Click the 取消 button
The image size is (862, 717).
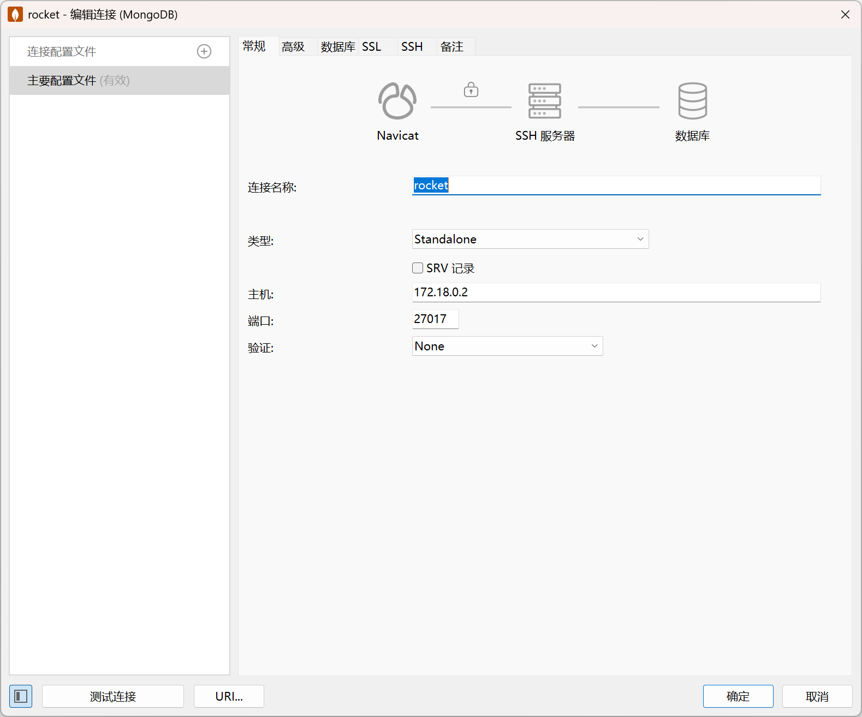(817, 696)
